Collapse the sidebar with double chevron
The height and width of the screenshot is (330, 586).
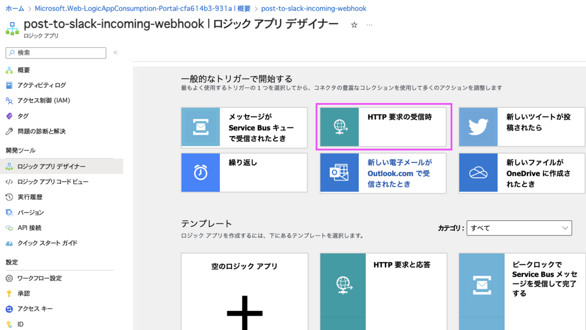[116, 53]
